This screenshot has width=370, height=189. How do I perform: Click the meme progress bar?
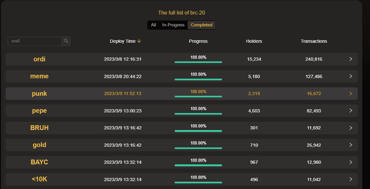tap(198, 79)
